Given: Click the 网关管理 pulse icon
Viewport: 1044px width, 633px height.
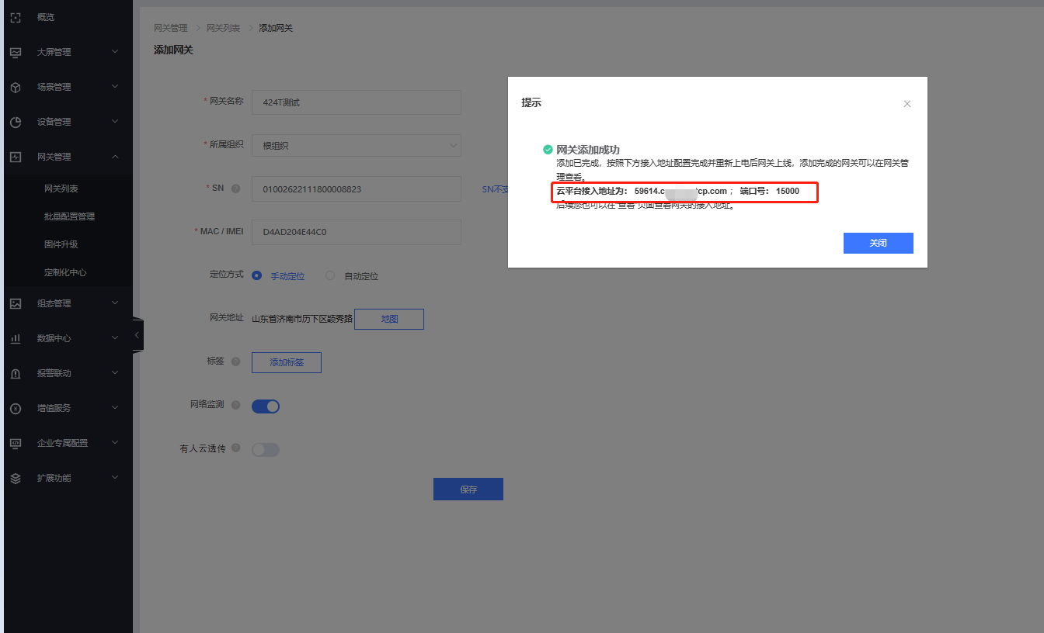Looking at the screenshot, I should point(16,157).
